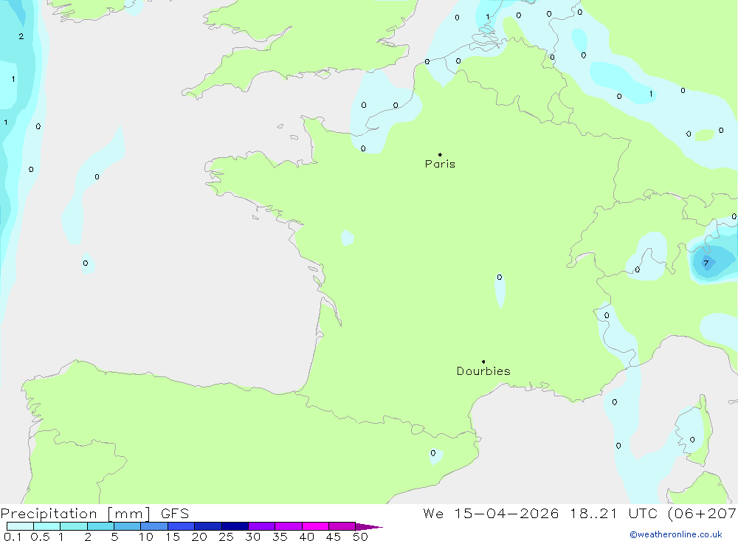This screenshot has width=738, height=541.
Task: Click the 50 legend scale label
Action: 361,537
